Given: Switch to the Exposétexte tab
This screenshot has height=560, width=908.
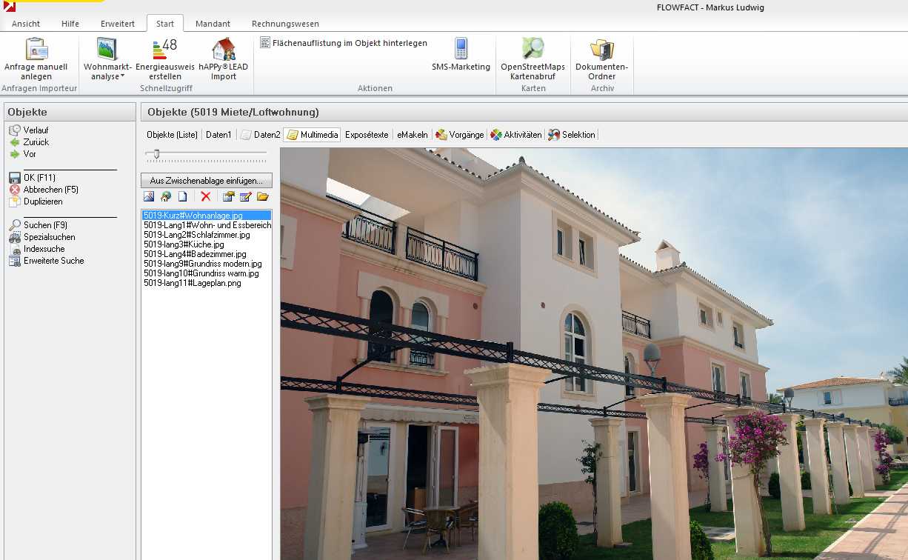Looking at the screenshot, I should pos(367,135).
